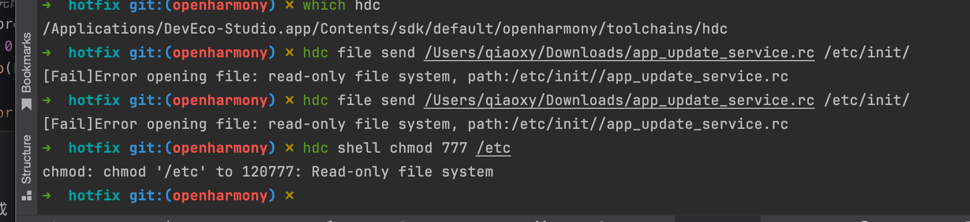Click the green arrow on the empty prompt
970x222 pixels.
point(47,195)
